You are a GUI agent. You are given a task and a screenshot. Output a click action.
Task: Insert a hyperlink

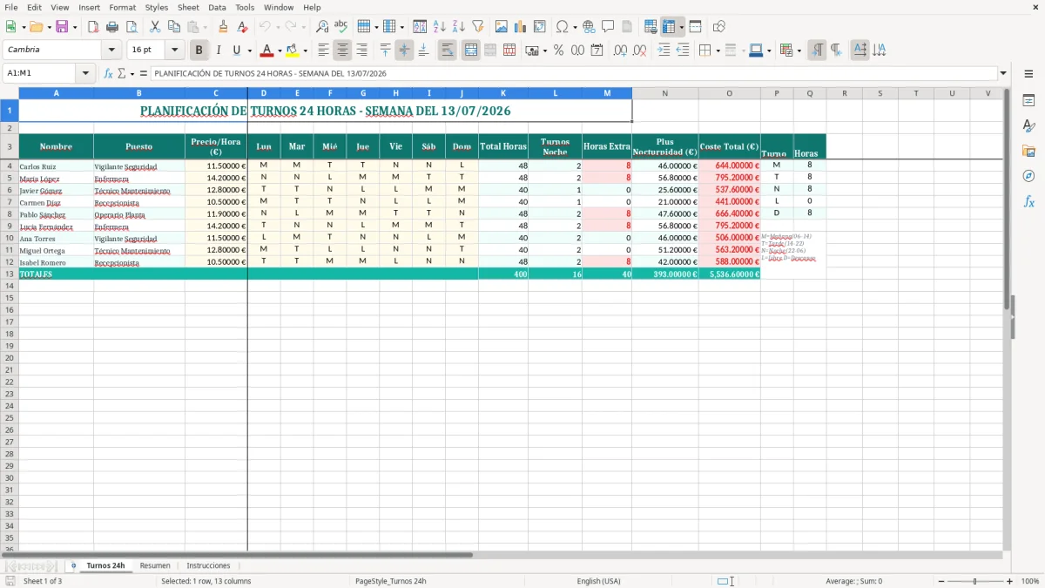[589, 27]
